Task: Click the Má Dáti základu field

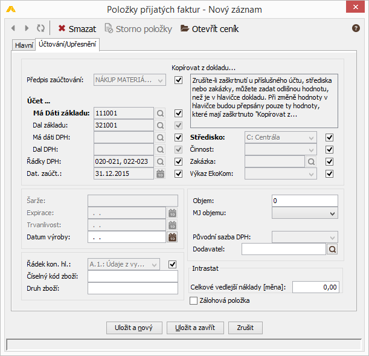Action: [x=124, y=113]
